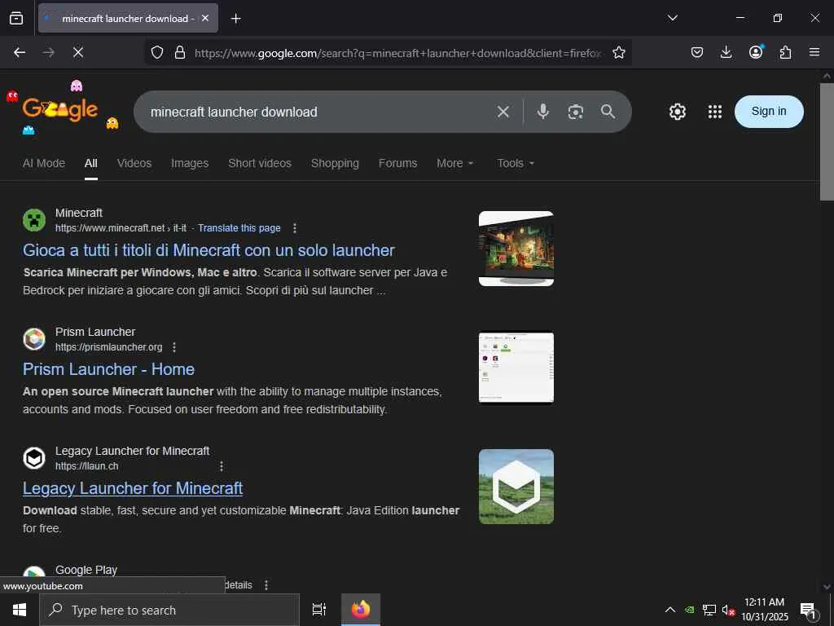Viewport: 834px width, 626px height.
Task: Open Prism Launcher - Home result
Action: [x=108, y=369]
